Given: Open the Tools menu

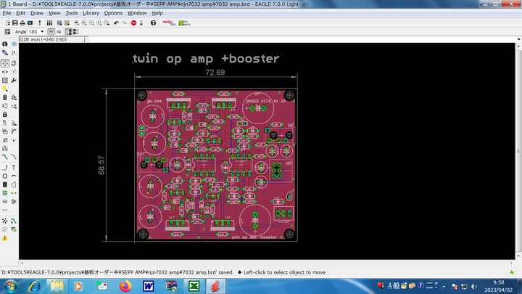Looking at the screenshot, I should (72, 13).
